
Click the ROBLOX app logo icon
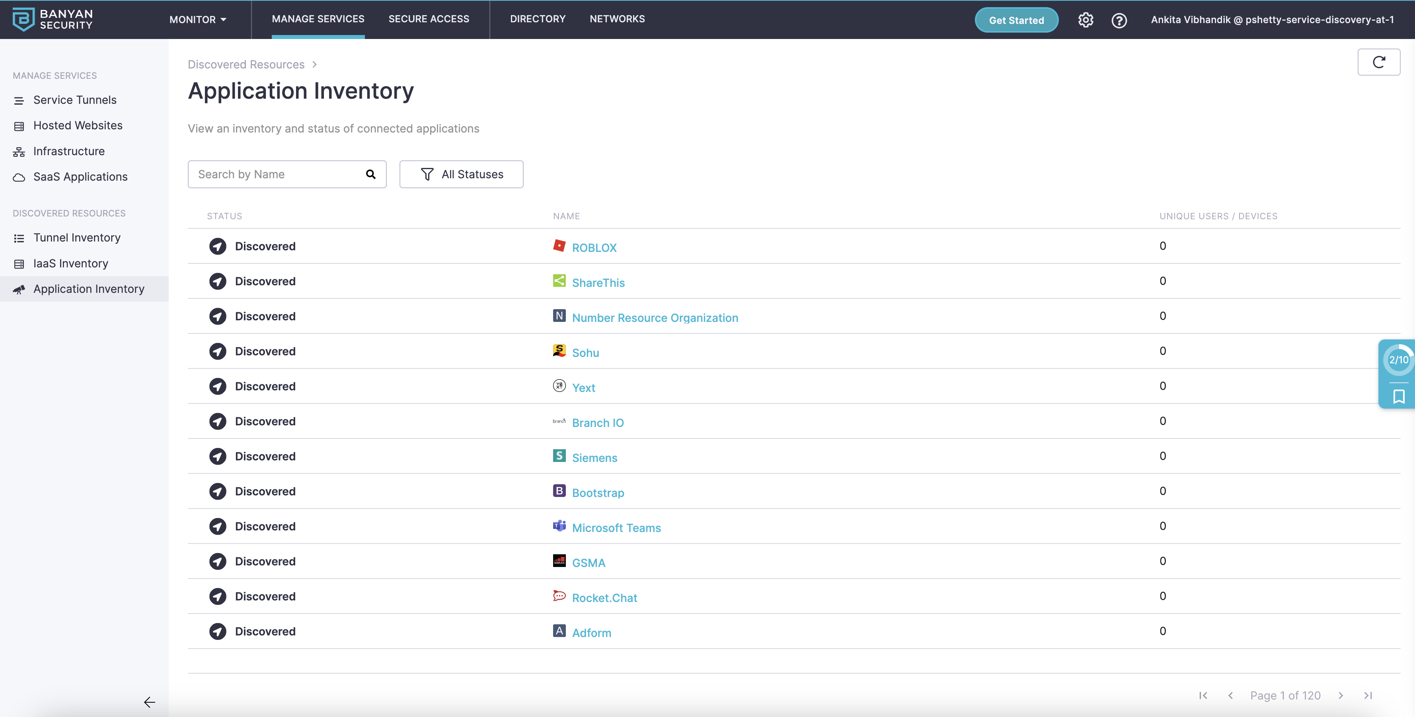tap(559, 245)
